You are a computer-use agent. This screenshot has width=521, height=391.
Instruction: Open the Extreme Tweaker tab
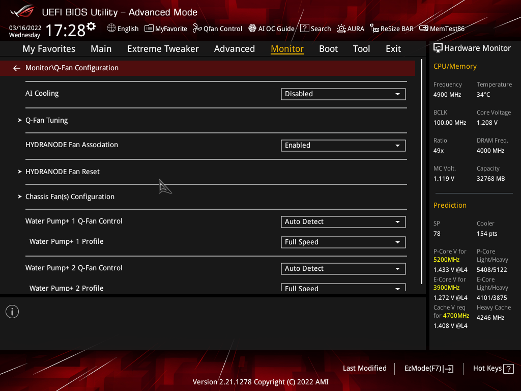pyautogui.click(x=163, y=49)
